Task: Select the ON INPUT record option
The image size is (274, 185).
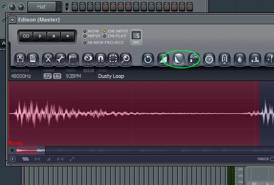Action: click(x=115, y=31)
